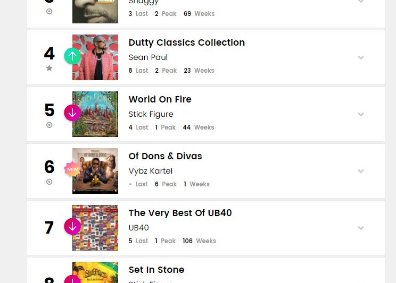Expand the World On Fire chart entry
396x283 pixels.
tap(361, 114)
